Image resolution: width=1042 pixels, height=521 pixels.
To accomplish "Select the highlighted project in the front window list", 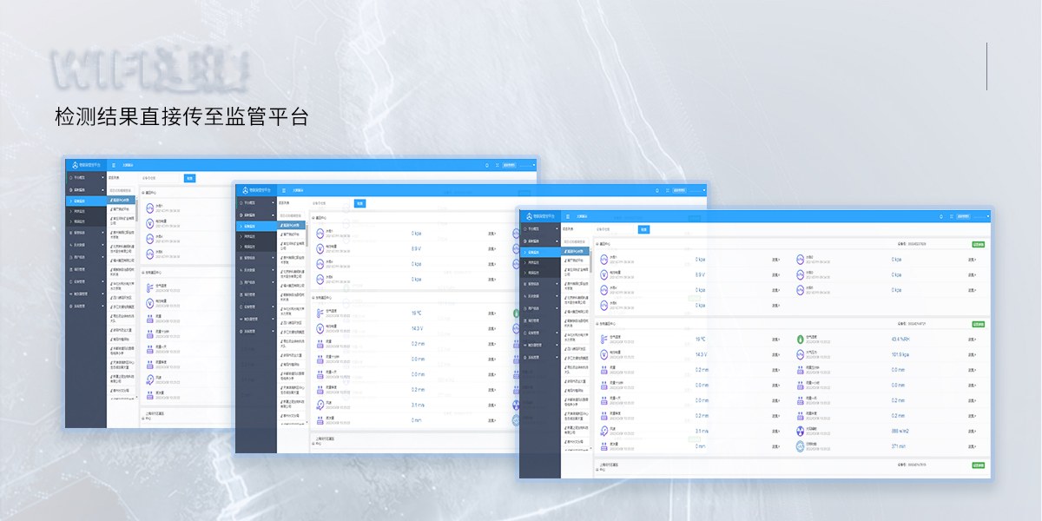I will point(575,252).
